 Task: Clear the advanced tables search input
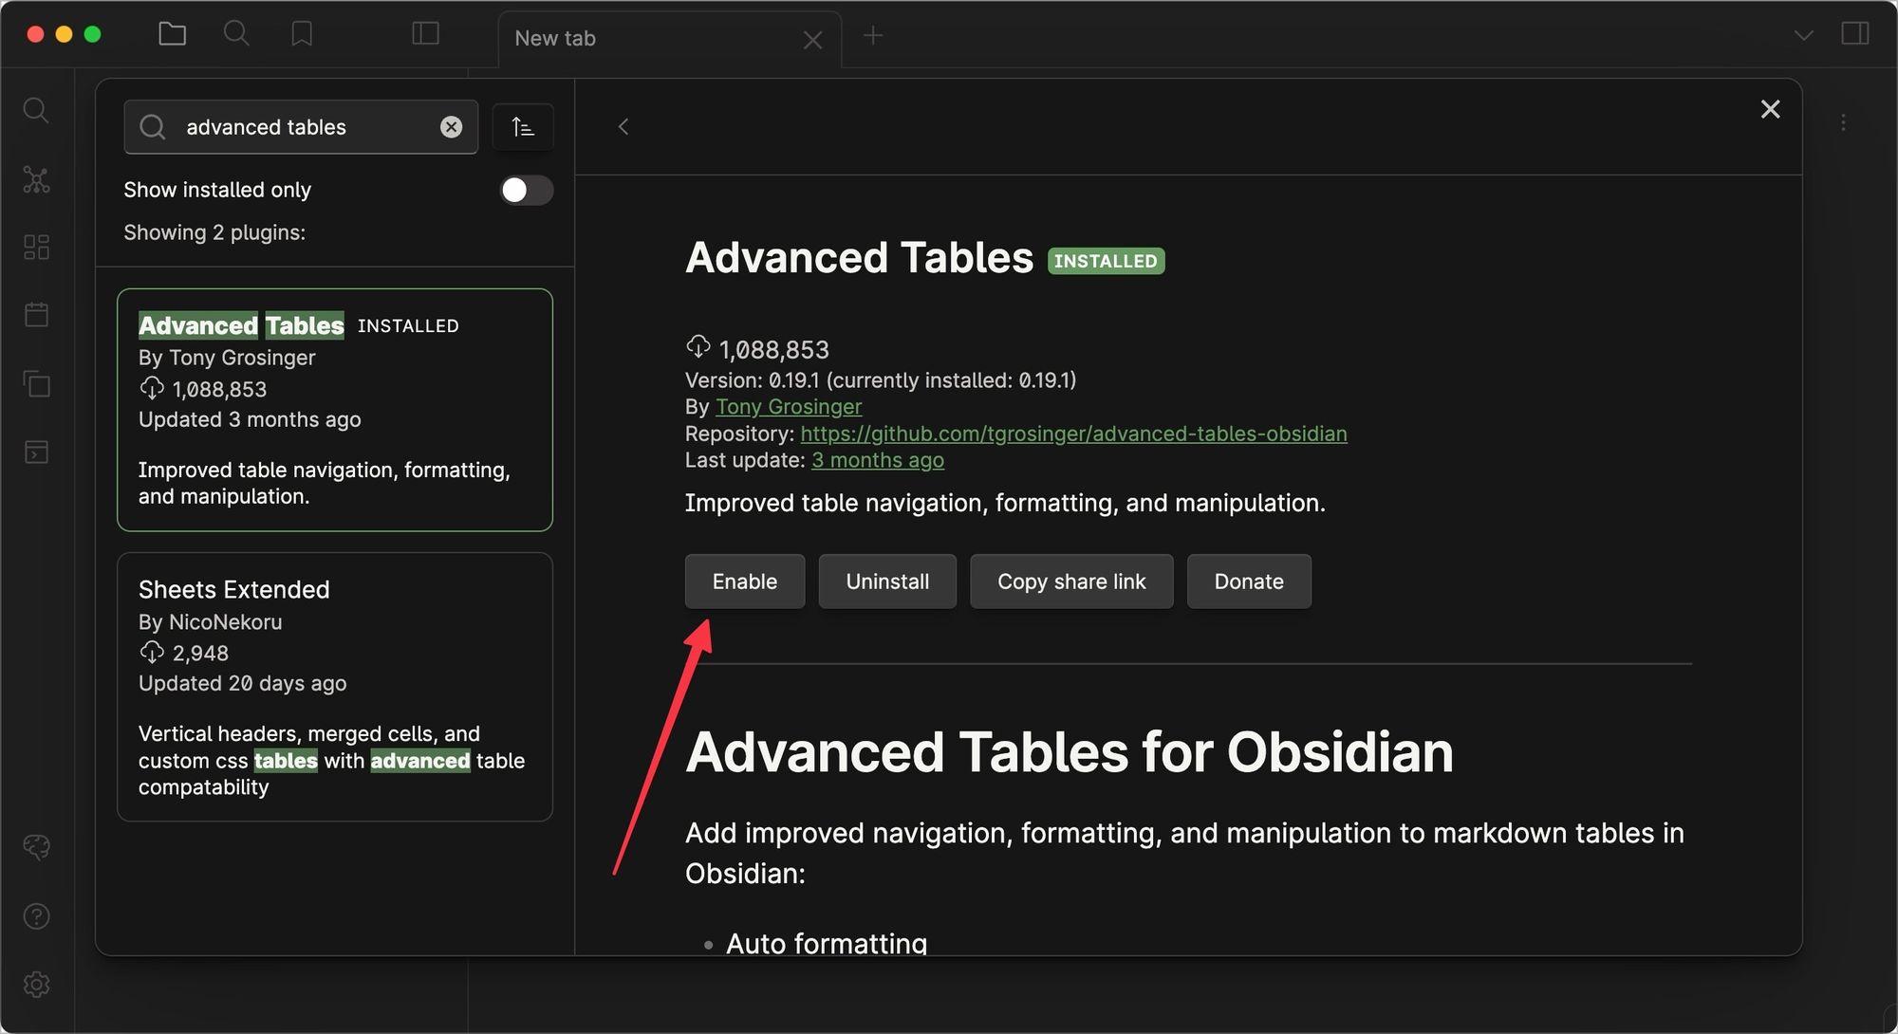click(450, 126)
